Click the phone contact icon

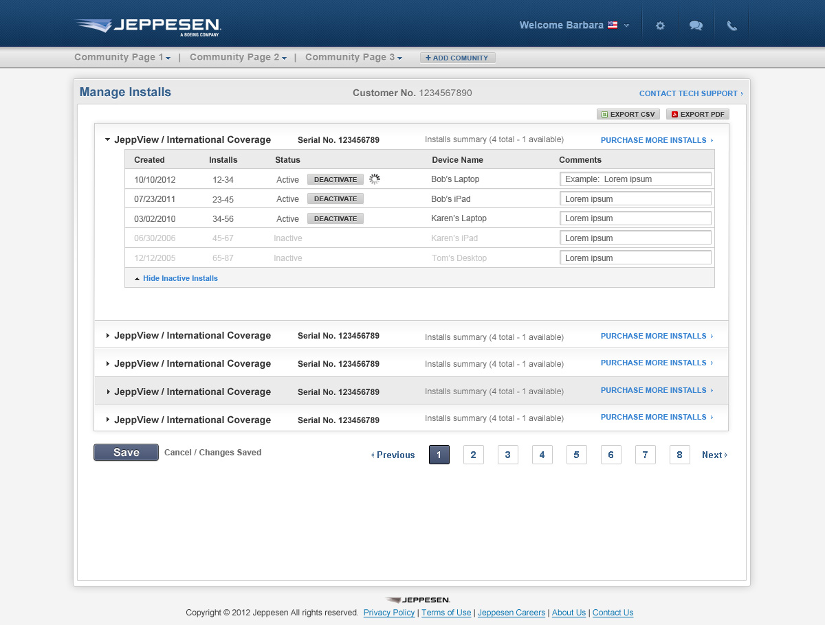(x=731, y=25)
